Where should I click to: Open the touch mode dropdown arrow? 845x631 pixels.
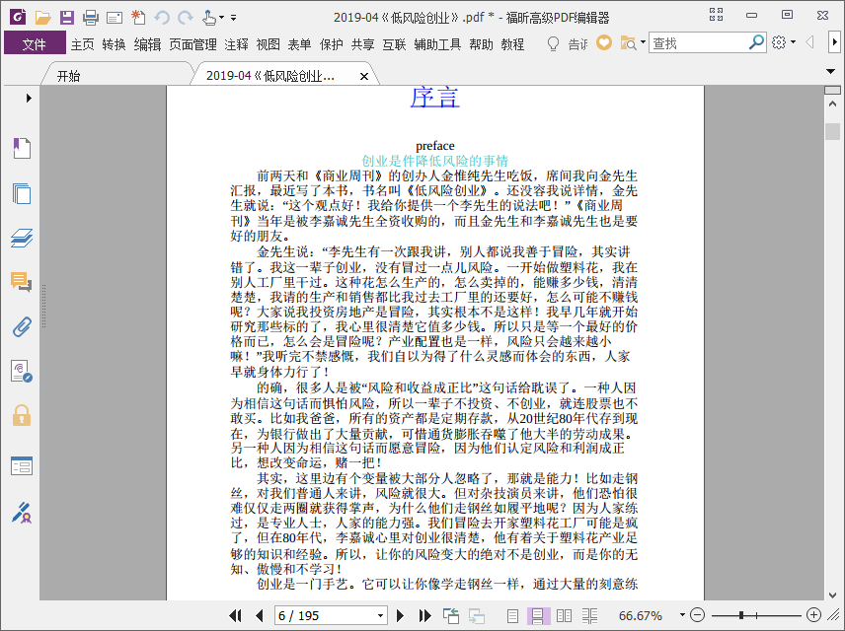221,18
